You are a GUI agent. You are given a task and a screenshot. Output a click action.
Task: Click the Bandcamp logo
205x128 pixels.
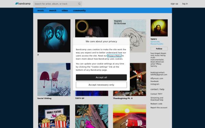(x=23, y=4)
